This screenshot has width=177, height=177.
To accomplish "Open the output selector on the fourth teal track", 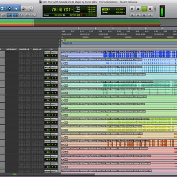I will click(x=54, y=75).
